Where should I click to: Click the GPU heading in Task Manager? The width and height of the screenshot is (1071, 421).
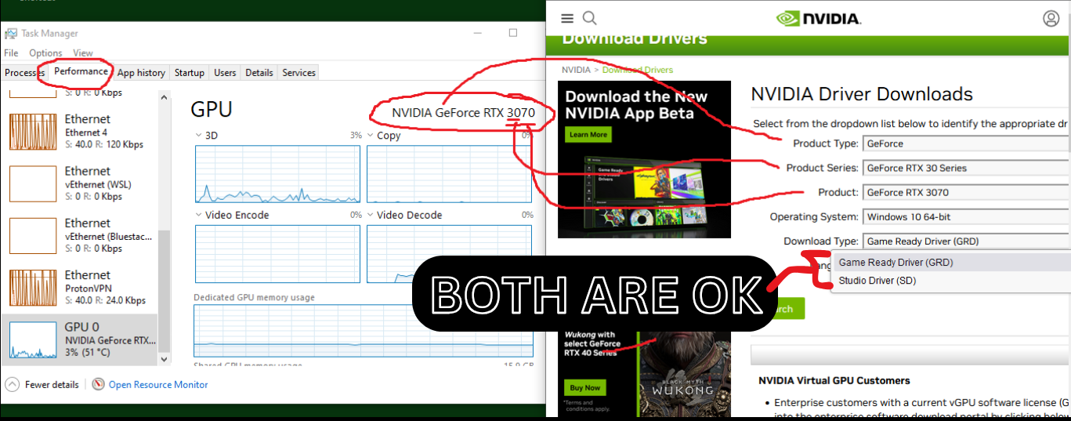[x=212, y=109]
